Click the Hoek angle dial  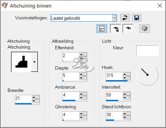148,75
